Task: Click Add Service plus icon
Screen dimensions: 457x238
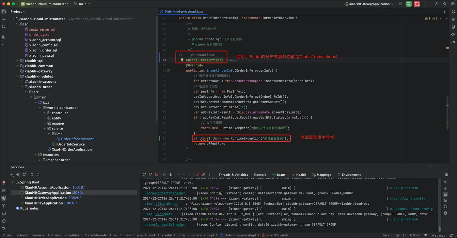Action: 12,175
